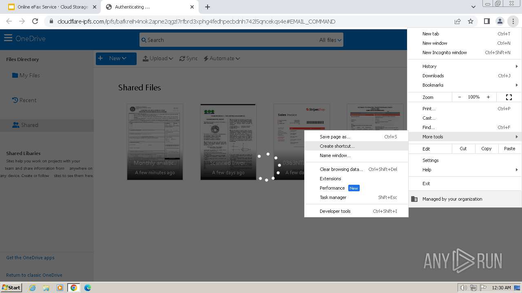Open the Chrome profile avatar

500,21
